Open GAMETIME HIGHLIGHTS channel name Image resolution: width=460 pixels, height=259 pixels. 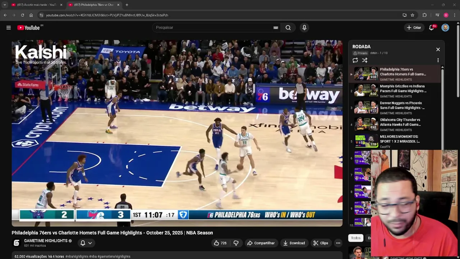coord(46,241)
